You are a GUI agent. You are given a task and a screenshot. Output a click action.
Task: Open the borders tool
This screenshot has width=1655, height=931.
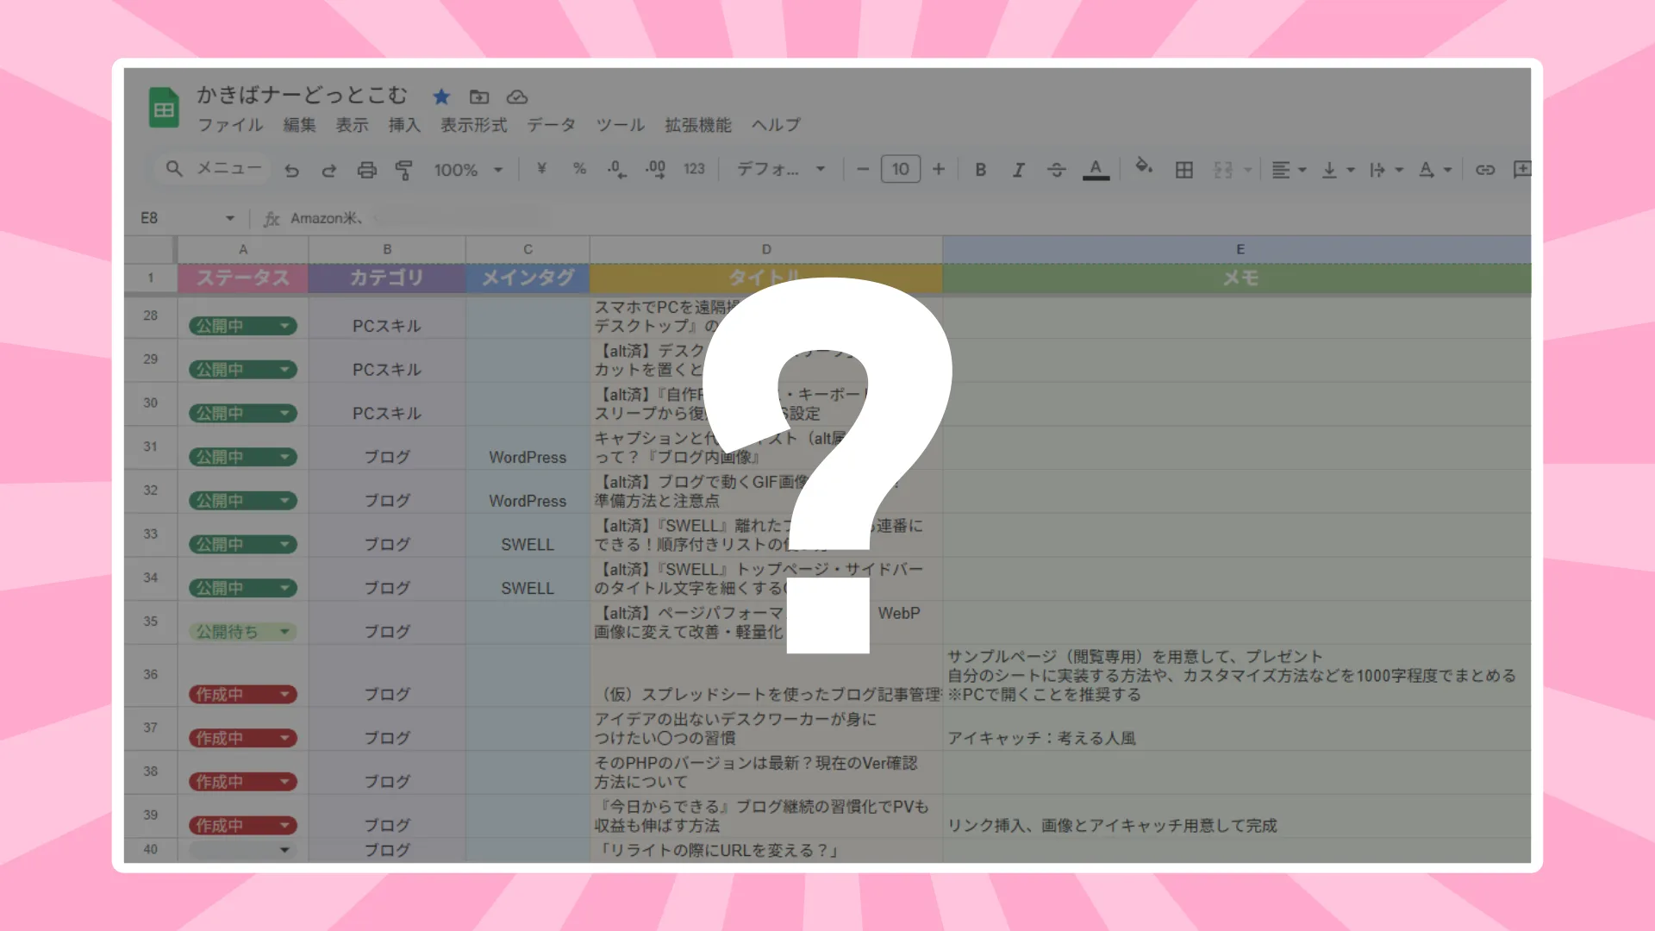(1184, 170)
